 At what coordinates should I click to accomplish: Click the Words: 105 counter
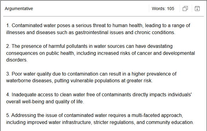163,9
